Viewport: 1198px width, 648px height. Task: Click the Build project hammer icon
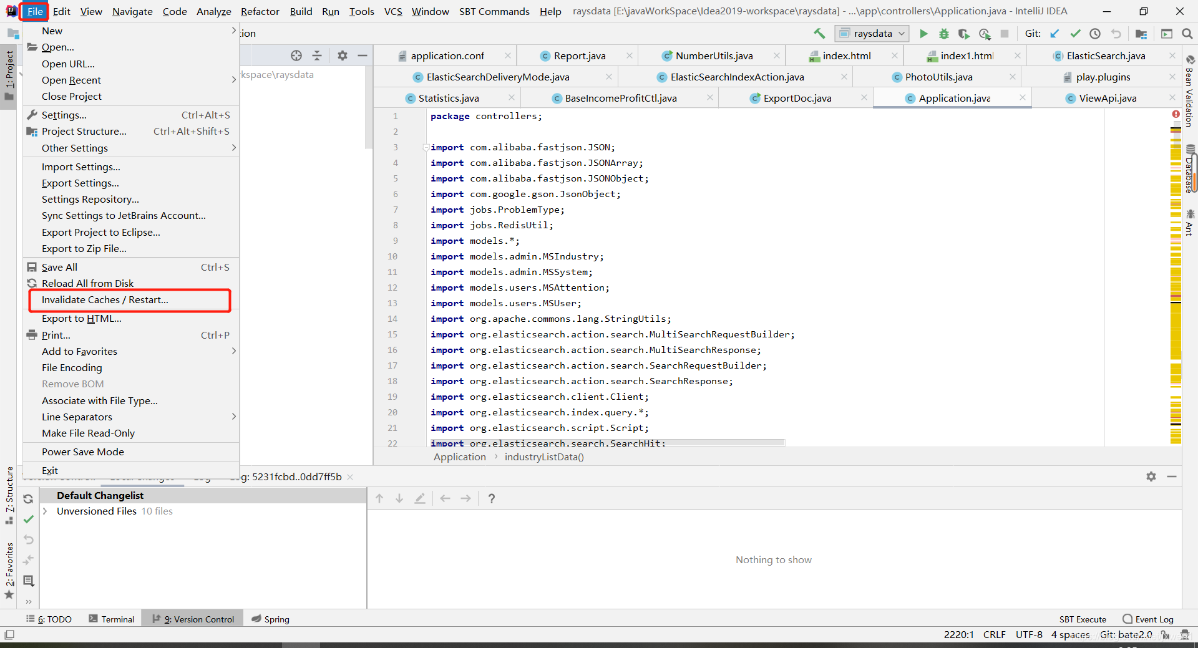pyautogui.click(x=819, y=34)
